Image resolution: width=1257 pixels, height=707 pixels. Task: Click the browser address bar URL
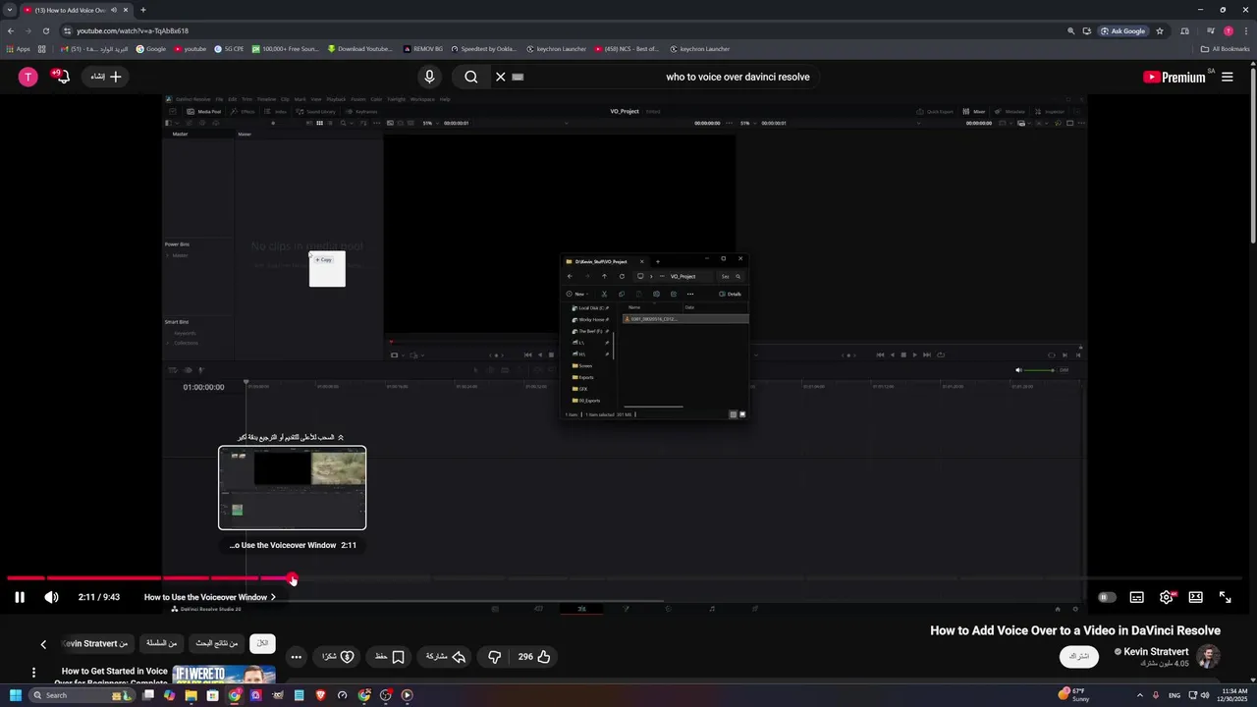tap(133, 30)
